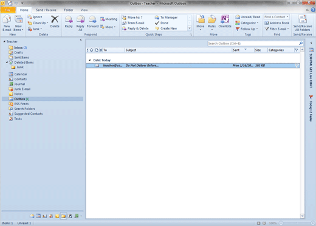Open the Categorize dropdown

pos(247,23)
